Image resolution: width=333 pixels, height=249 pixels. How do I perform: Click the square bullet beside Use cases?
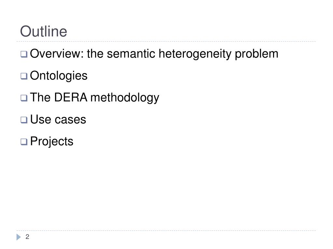pyautogui.click(x=24, y=120)
